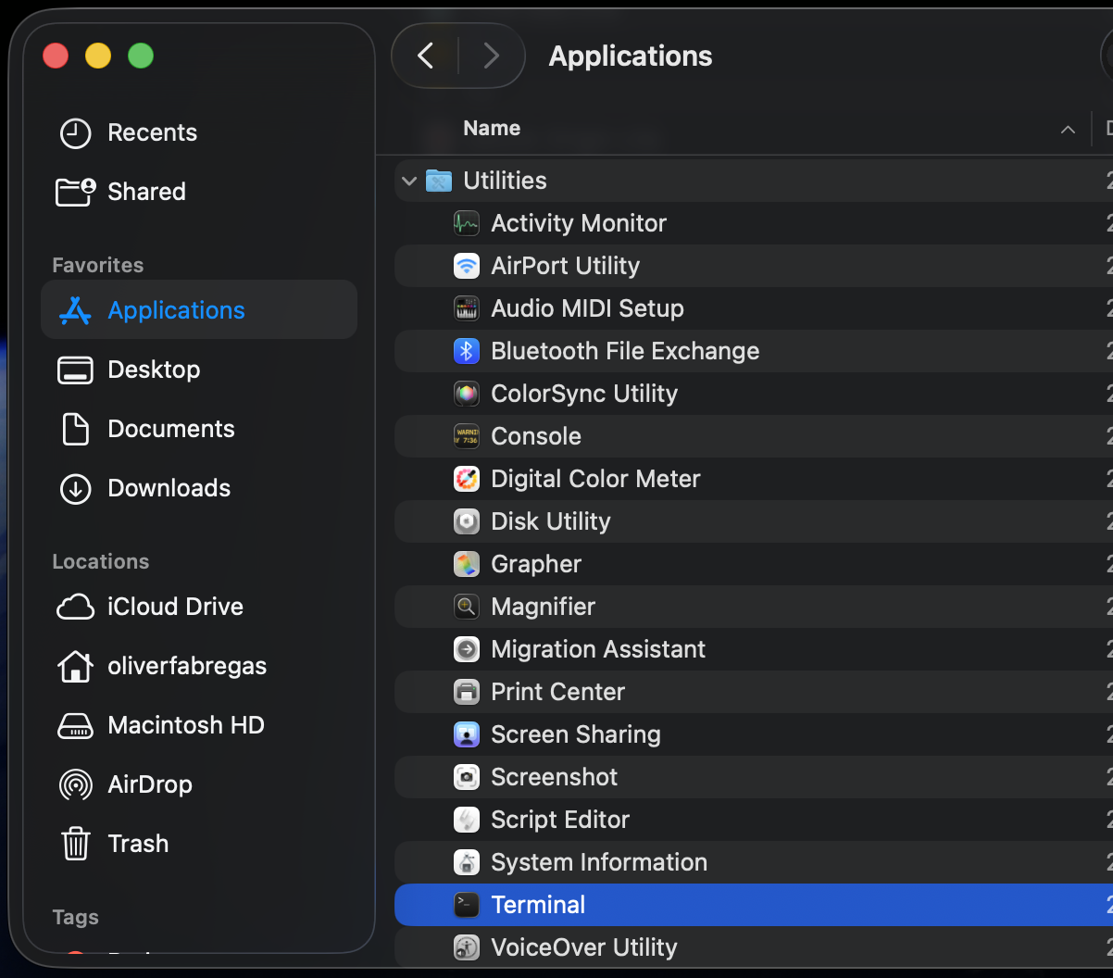Screen dimensions: 1113x978
Task: Click the Print Center icon
Action: point(467,692)
